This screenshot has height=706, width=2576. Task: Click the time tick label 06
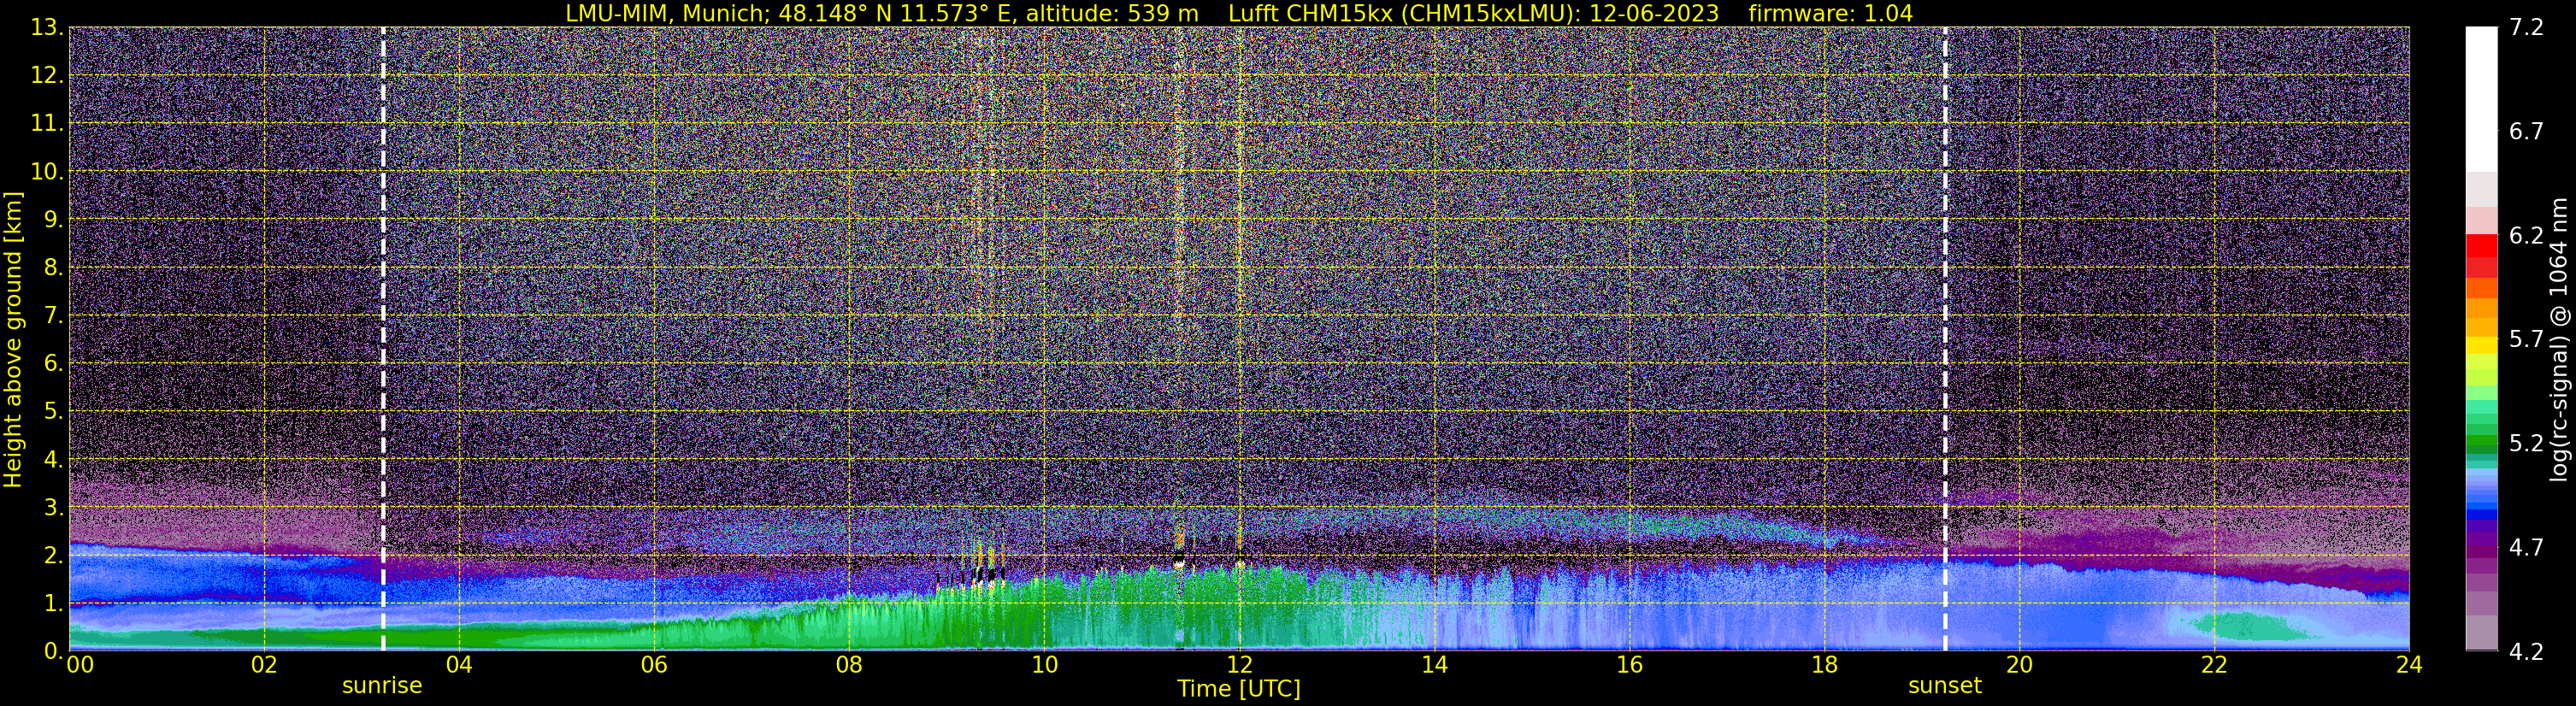[654, 665]
